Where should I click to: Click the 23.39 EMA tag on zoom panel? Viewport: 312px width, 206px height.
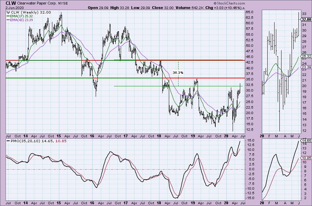pyautogui.click(x=306, y=67)
